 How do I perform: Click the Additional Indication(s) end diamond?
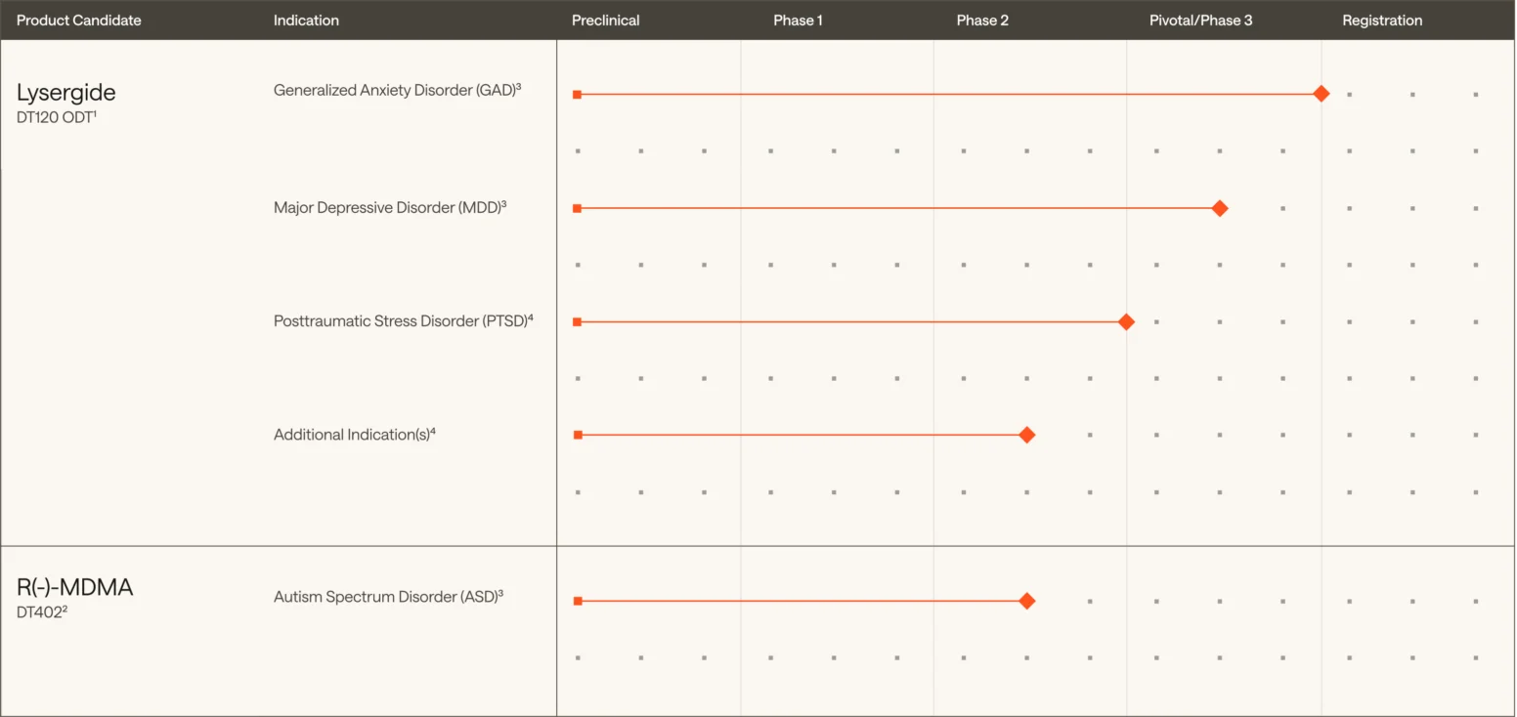[x=1026, y=435]
